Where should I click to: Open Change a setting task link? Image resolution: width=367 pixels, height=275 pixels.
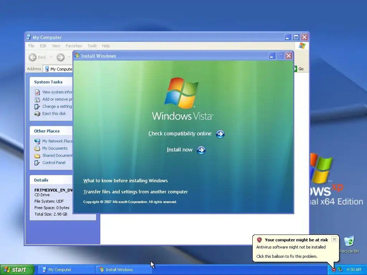57,106
